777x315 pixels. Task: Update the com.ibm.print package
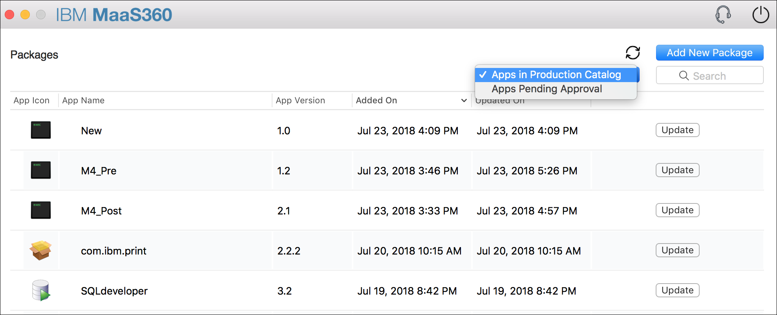pos(677,250)
